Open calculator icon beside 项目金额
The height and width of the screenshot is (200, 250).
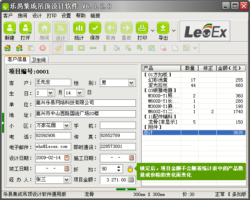coord(131,180)
